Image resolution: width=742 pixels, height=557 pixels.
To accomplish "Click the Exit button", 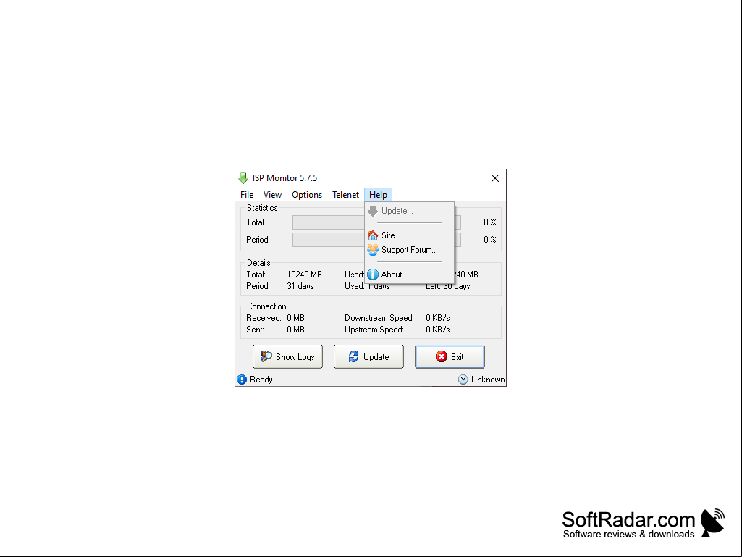I will [x=450, y=356].
